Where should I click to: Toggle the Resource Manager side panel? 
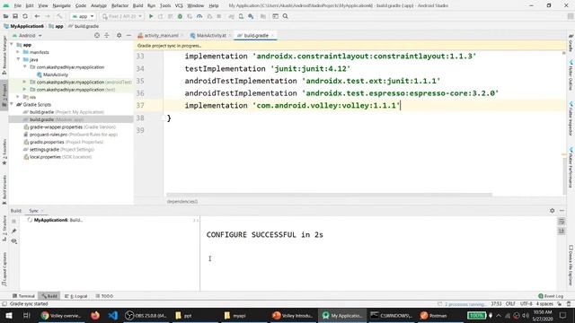tap(4, 55)
